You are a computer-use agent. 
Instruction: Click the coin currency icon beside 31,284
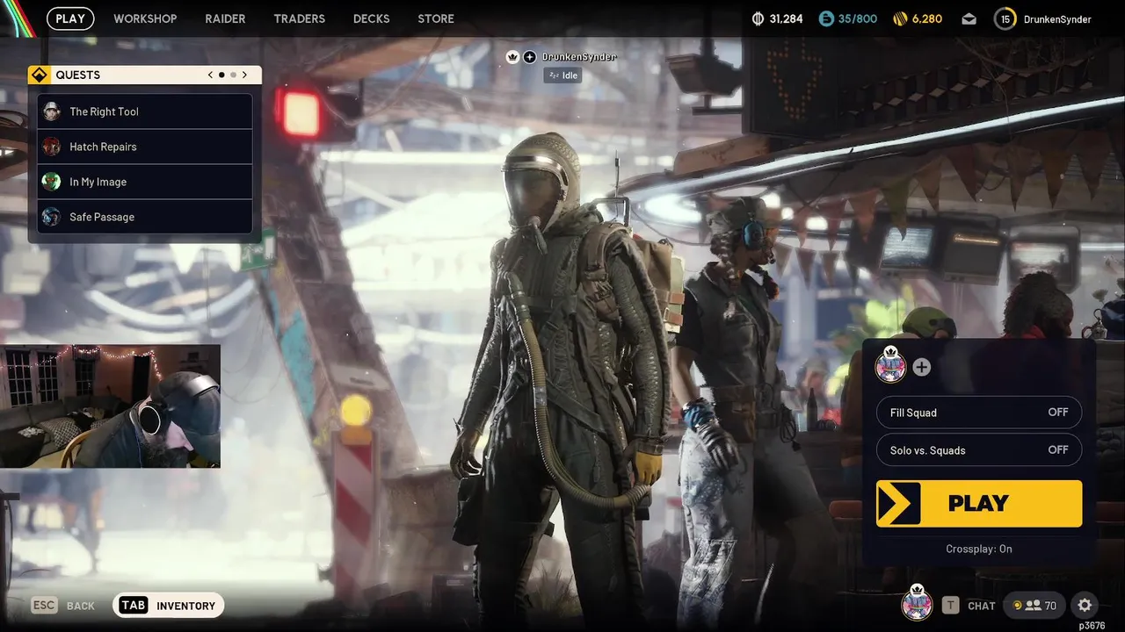(758, 18)
